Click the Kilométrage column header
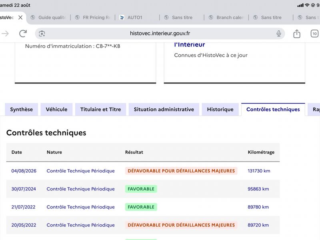This screenshot has width=320, height=240. coord(261,152)
